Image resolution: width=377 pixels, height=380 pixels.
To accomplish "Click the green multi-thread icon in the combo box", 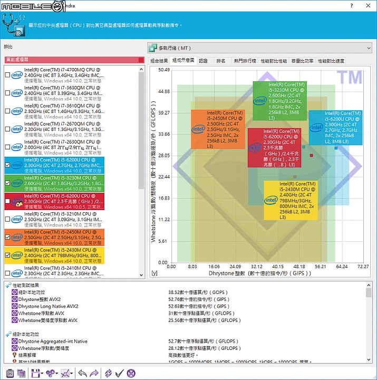I will click(x=153, y=48).
